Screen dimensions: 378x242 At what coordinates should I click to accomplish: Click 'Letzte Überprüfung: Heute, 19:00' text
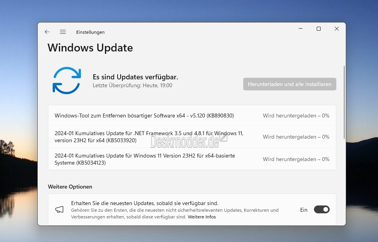[132, 85]
